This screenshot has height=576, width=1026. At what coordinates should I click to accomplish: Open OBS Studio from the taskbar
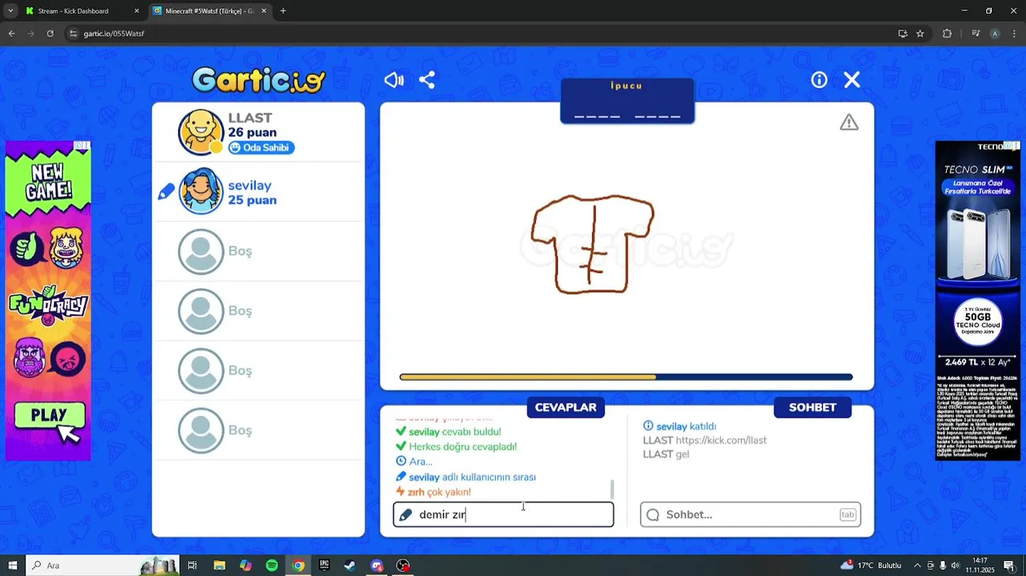(x=403, y=566)
